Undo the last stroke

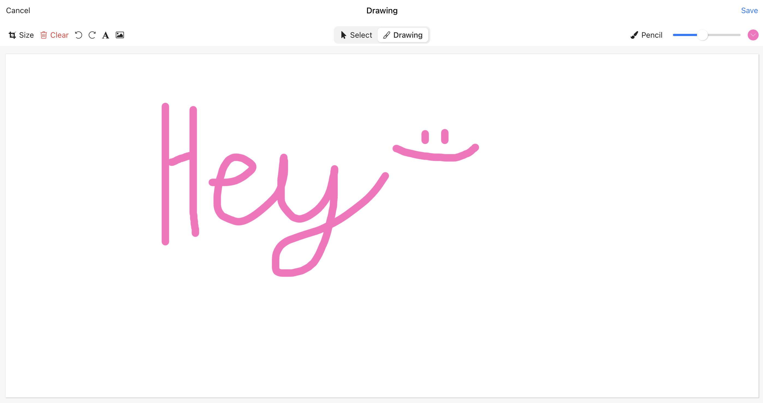[x=79, y=35]
